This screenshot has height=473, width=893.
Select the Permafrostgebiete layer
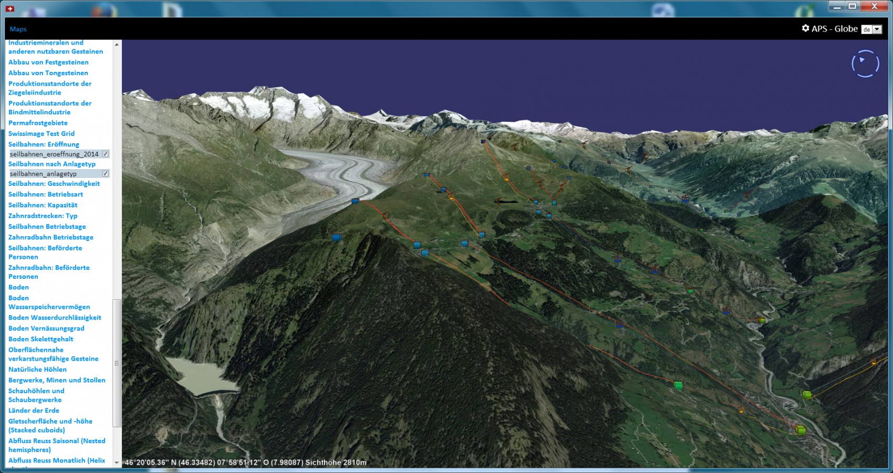pos(38,123)
